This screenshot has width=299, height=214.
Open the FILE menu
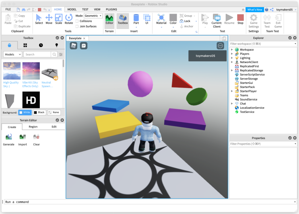[8, 9]
